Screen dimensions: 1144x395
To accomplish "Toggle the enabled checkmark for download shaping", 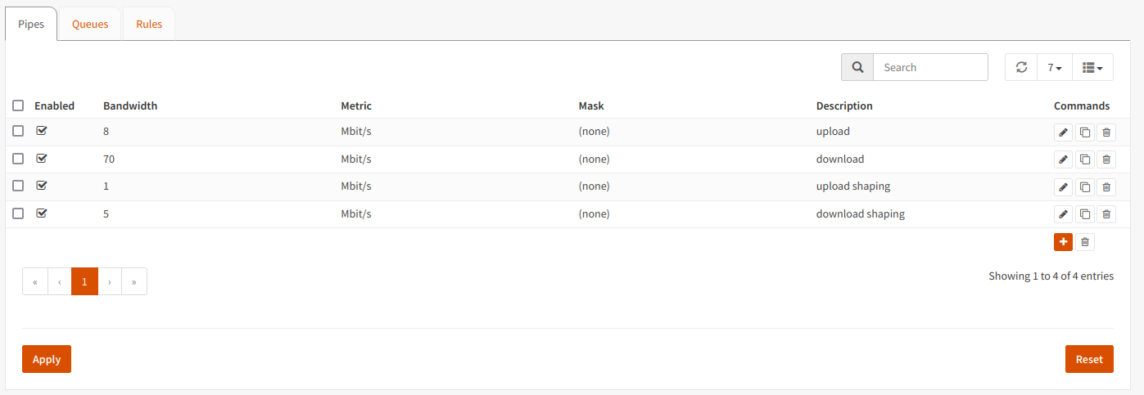I will pyautogui.click(x=42, y=213).
